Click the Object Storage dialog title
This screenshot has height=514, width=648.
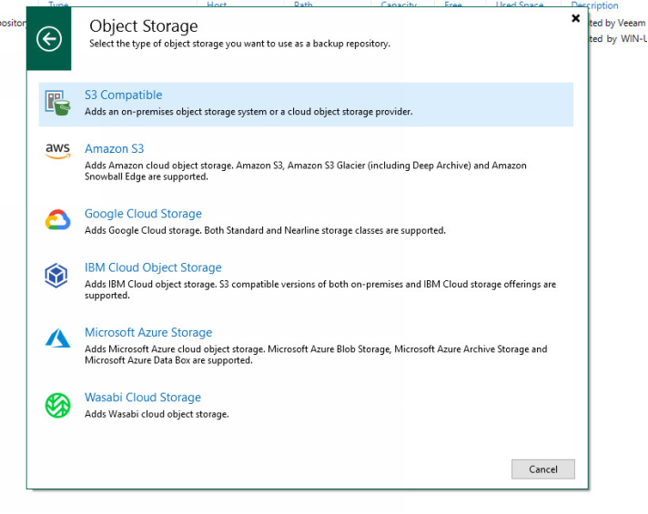[x=143, y=25]
